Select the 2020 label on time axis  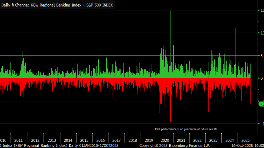point(165,140)
